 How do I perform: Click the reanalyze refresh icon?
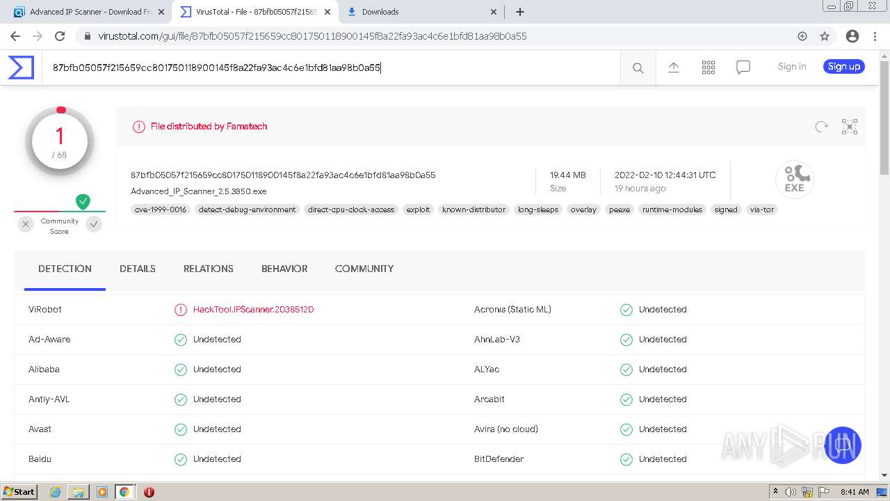click(821, 126)
